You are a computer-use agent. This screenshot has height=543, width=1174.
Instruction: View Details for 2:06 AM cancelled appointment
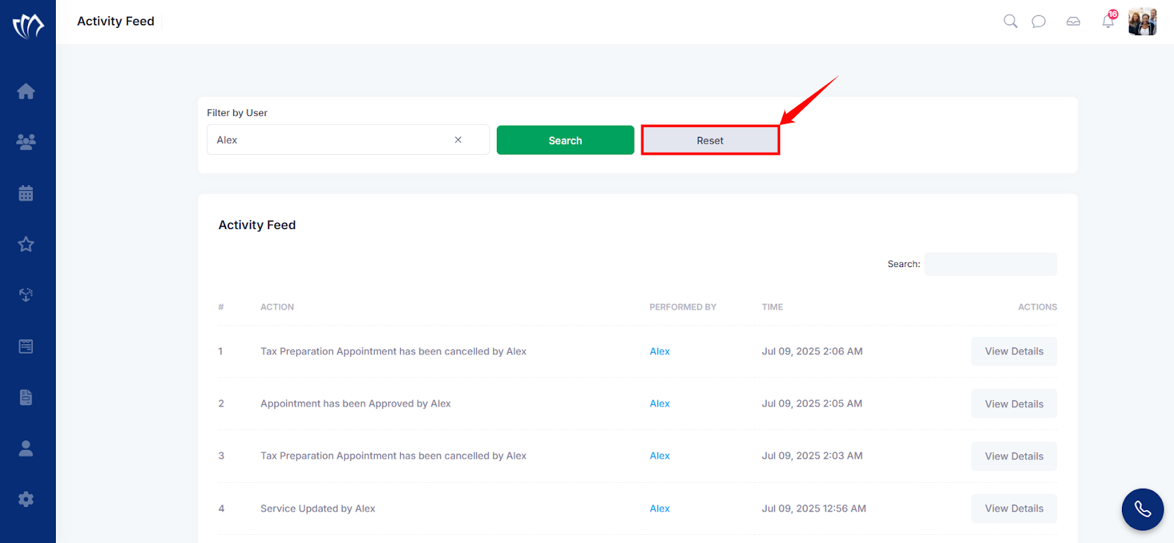click(x=1014, y=351)
